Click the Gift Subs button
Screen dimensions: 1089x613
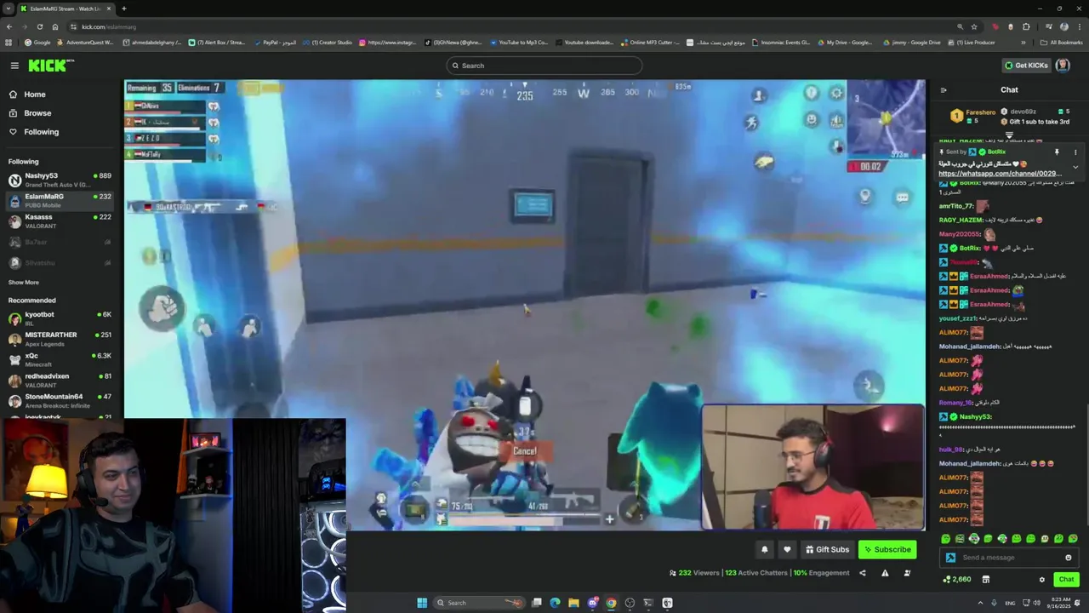[828, 549]
